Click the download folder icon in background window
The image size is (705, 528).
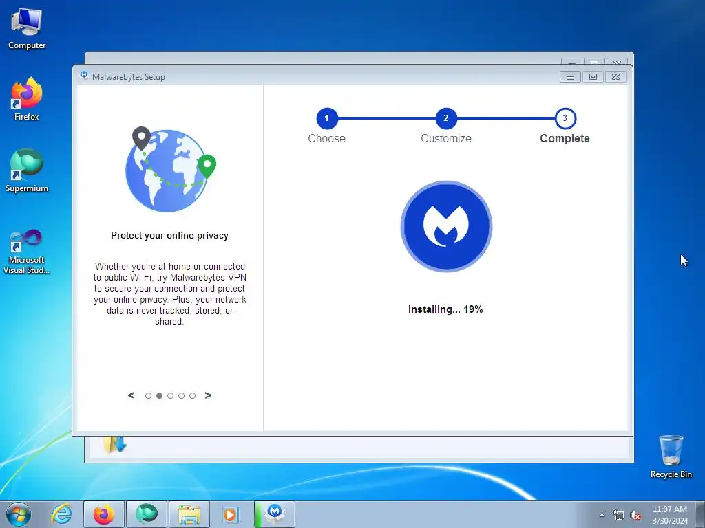115,445
